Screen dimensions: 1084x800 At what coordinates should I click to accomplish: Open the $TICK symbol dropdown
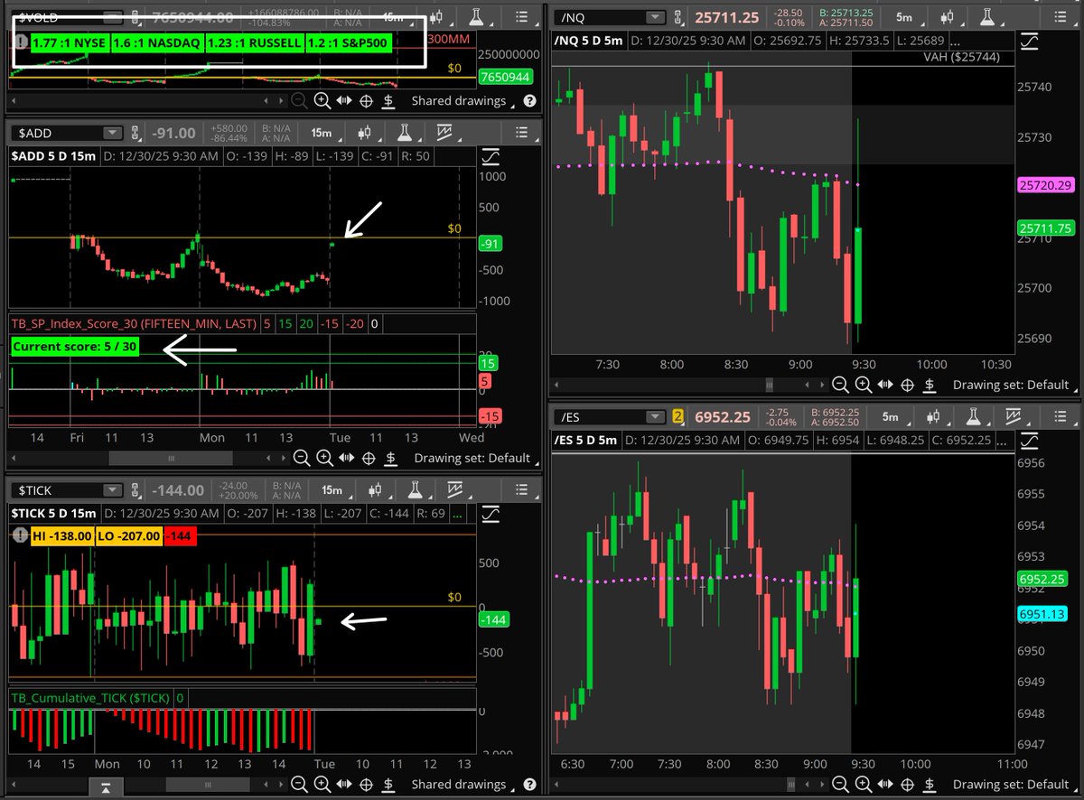(111, 490)
